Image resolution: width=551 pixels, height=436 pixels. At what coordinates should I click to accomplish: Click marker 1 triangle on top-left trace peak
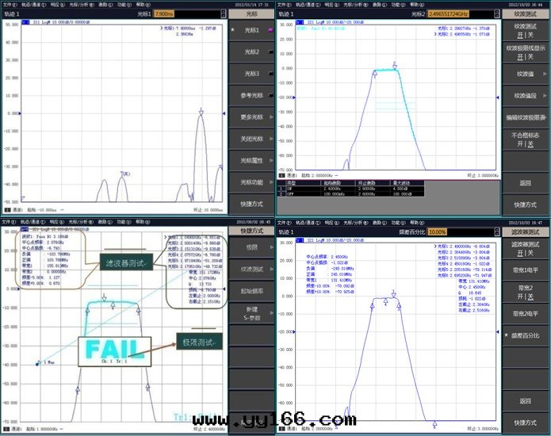[x=201, y=112]
